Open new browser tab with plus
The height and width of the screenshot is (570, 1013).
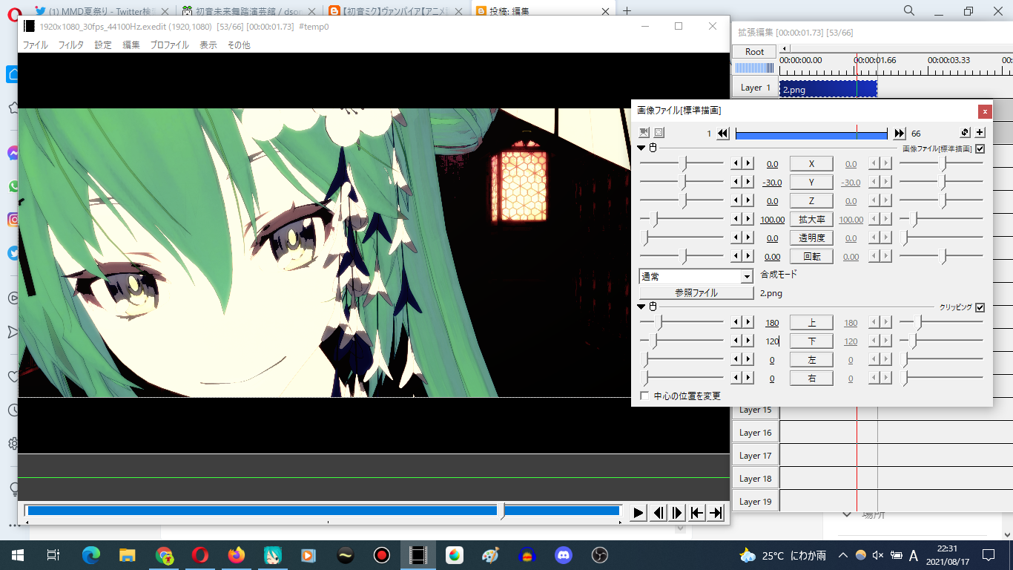(x=627, y=10)
